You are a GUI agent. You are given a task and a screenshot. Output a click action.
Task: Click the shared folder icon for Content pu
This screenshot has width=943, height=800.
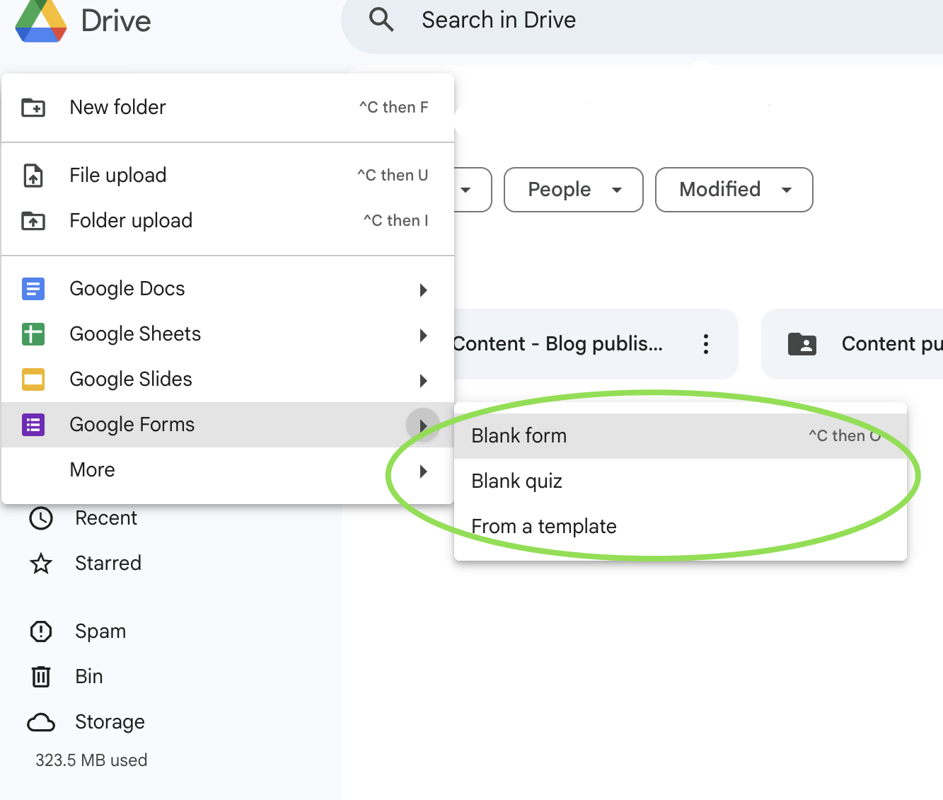(802, 344)
